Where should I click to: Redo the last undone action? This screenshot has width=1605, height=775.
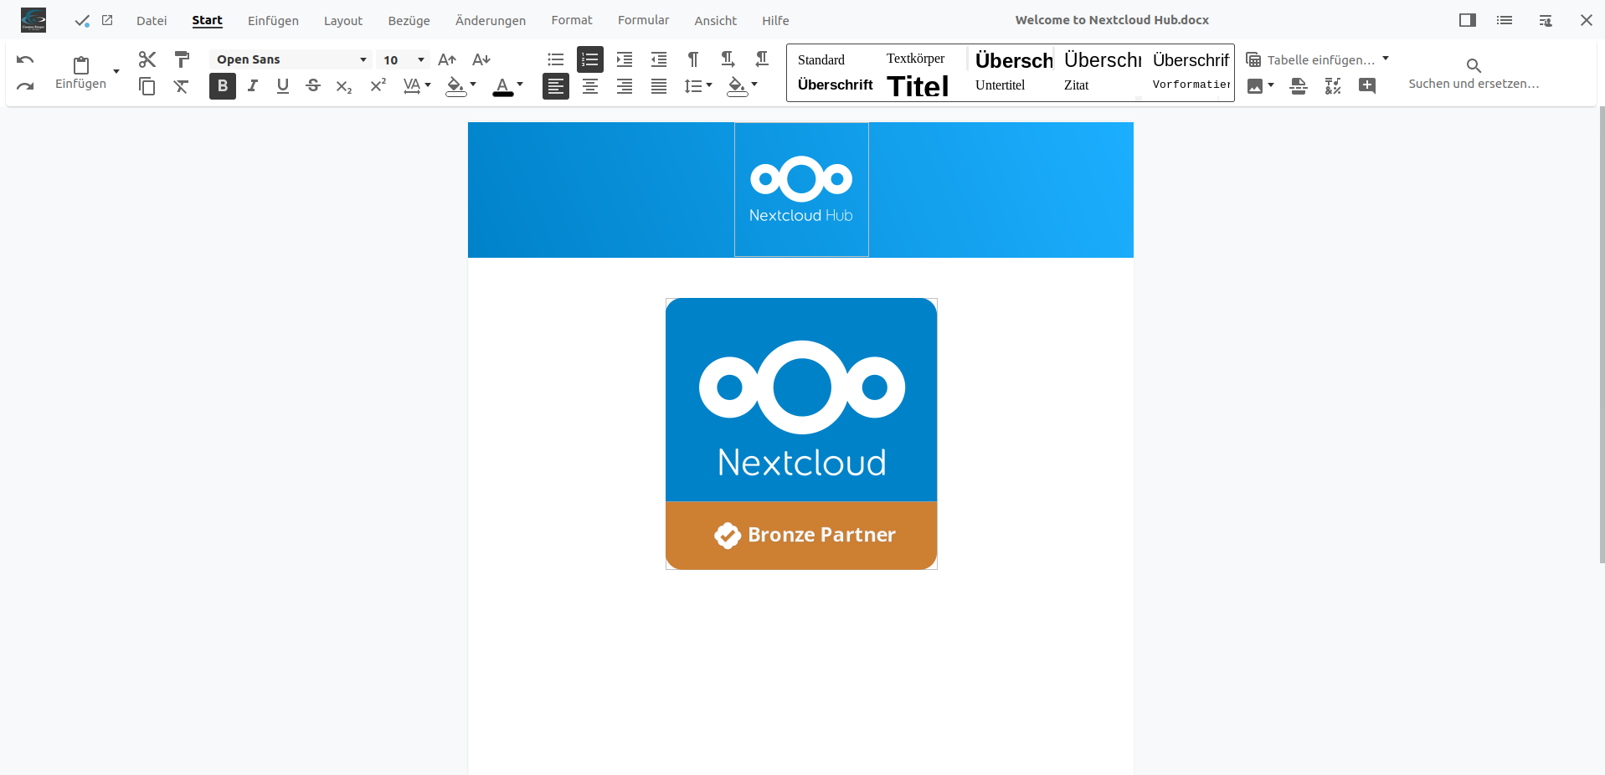pyautogui.click(x=25, y=86)
